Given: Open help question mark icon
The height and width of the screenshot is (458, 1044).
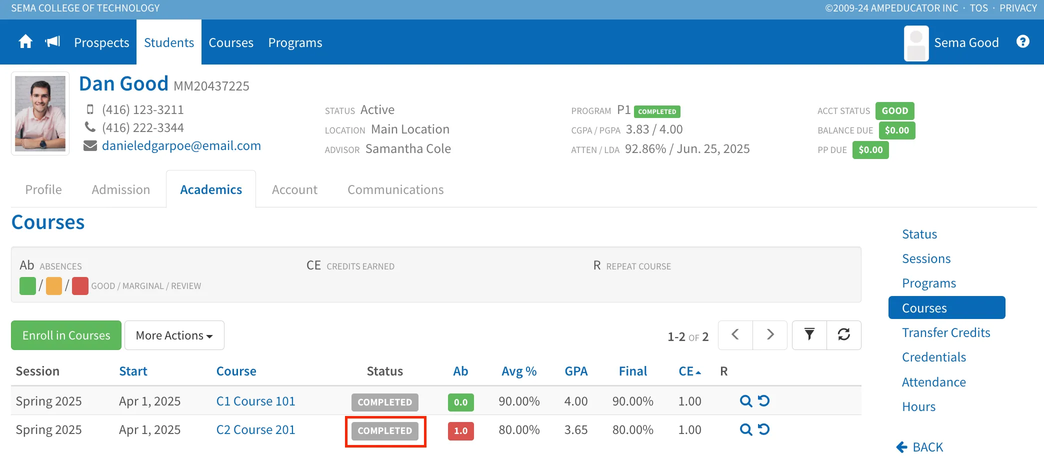Looking at the screenshot, I should tap(1023, 42).
